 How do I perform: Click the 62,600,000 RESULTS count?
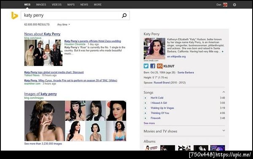pos(37,24)
